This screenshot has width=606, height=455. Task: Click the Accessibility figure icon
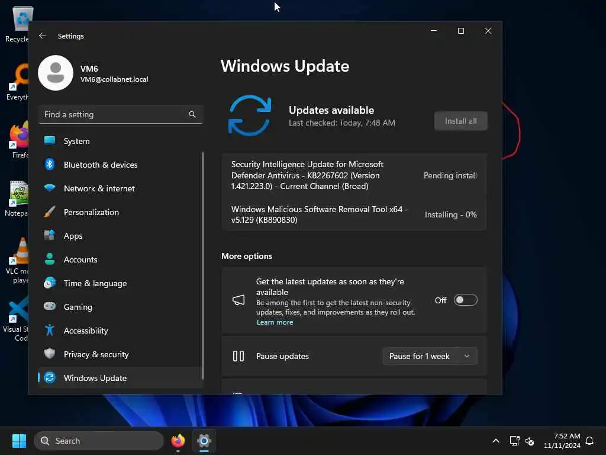pyautogui.click(x=50, y=330)
